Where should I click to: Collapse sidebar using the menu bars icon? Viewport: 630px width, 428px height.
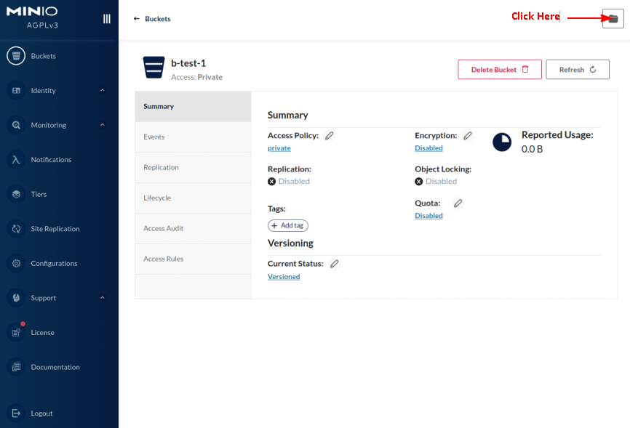pos(107,19)
